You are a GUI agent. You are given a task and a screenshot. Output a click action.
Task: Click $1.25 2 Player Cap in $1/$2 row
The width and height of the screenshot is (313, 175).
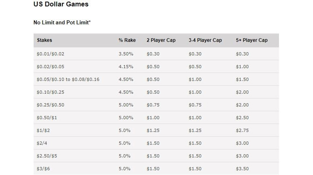pyautogui.click(x=153, y=130)
